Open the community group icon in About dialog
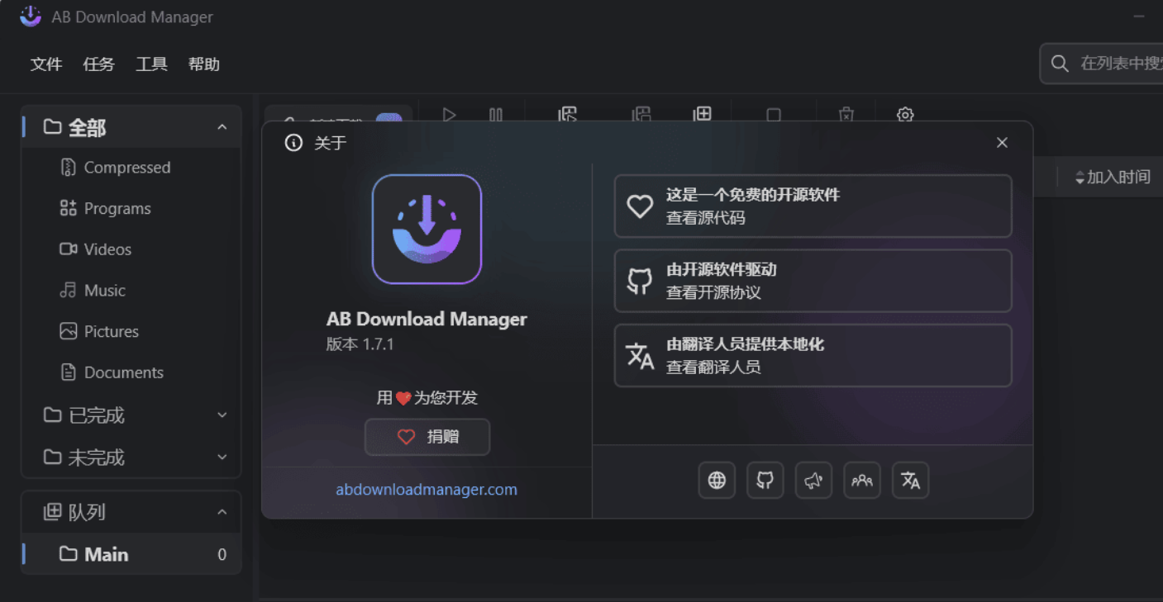The height and width of the screenshot is (602, 1163). [x=861, y=480]
